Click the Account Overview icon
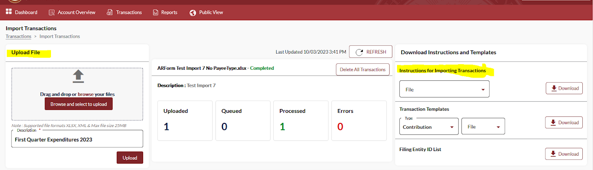The height and width of the screenshot is (170, 593). pos(51,12)
